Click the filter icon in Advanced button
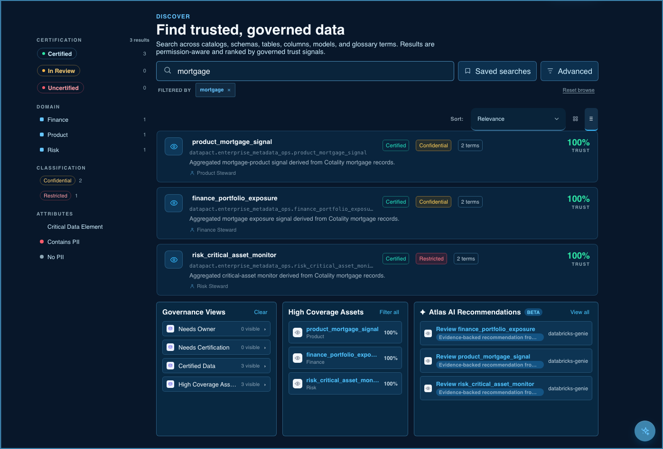Image resolution: width=663 pixels, height=449 pixels. (550, 71)
